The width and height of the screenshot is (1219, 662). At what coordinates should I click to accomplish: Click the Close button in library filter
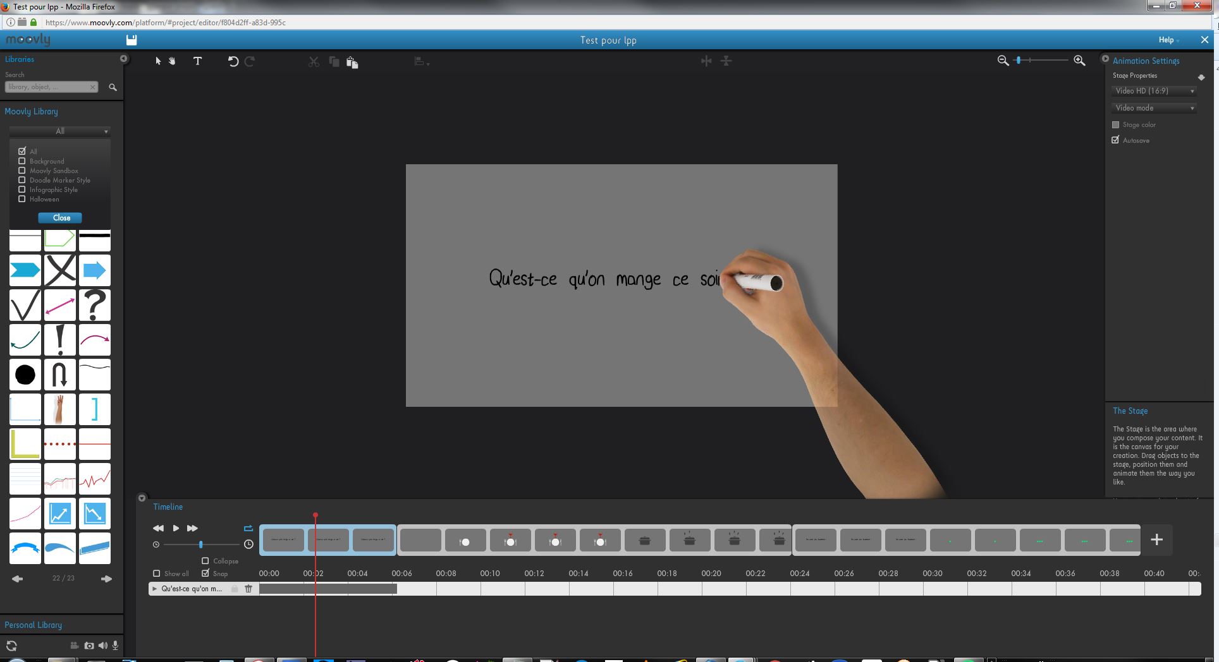pos(60,218)
